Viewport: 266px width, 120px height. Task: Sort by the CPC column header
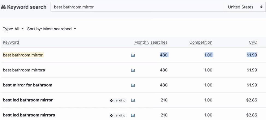253,42
